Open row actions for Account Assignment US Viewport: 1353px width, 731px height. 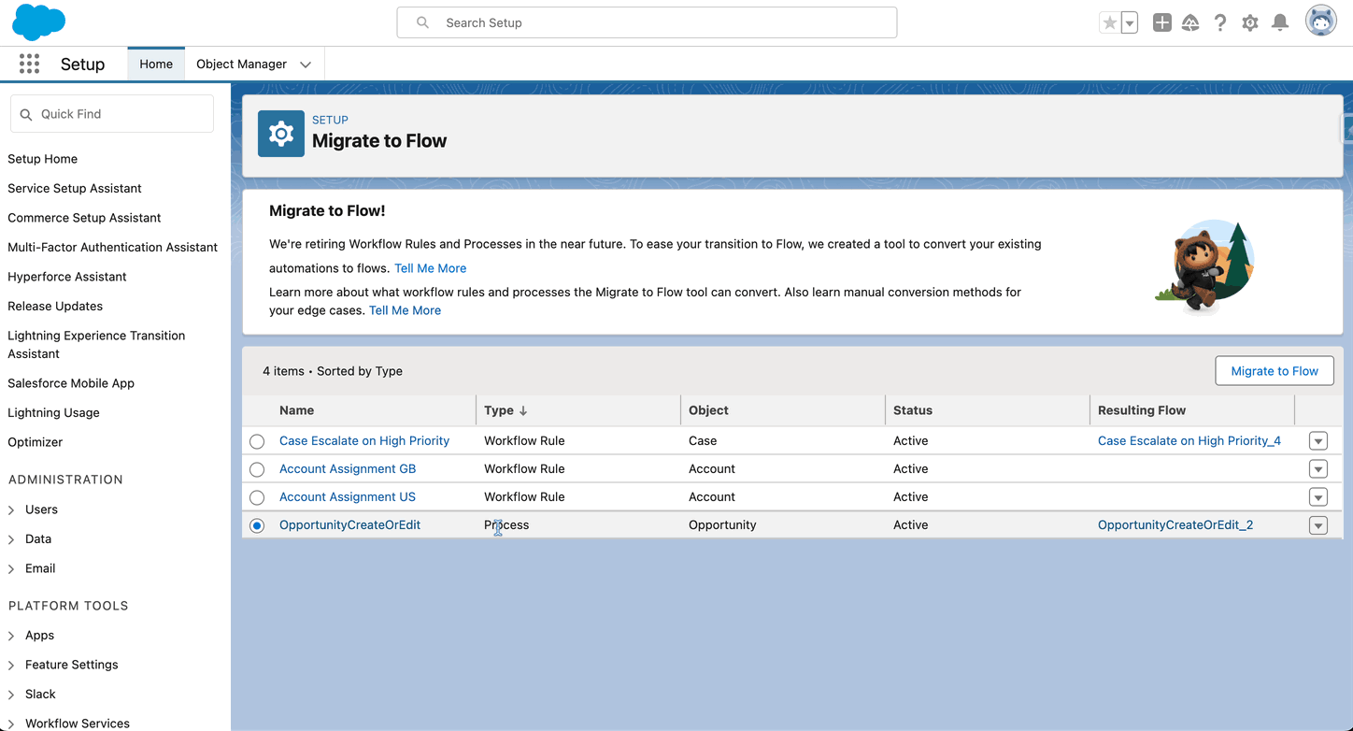click(x=1317, y=496)
